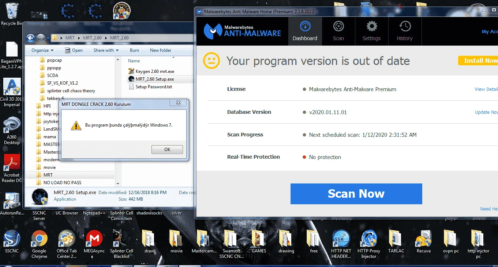Click the View Details license link
This screenshot has width=498, height=267.
pos(486,89)
